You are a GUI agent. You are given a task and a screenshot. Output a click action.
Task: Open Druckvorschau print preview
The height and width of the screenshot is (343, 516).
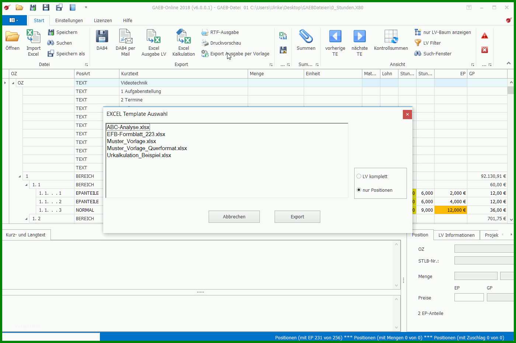pos(221,43)
